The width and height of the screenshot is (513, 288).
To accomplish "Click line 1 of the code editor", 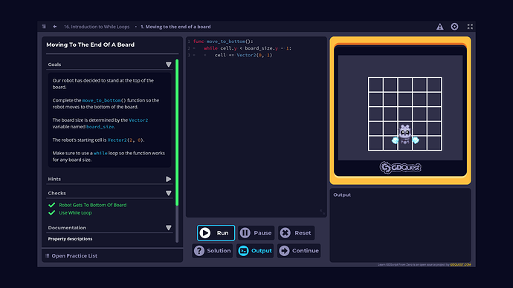I will (223, 42).
